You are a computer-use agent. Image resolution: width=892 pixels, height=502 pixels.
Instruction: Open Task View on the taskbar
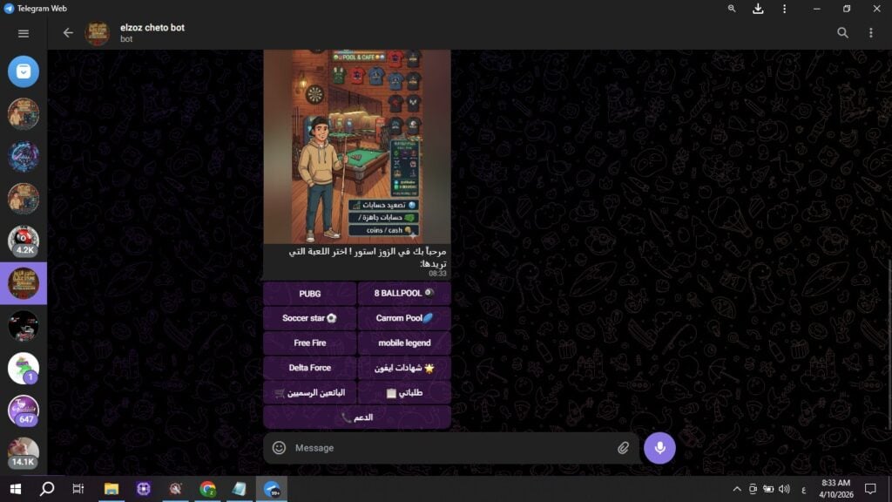point(78,489)
